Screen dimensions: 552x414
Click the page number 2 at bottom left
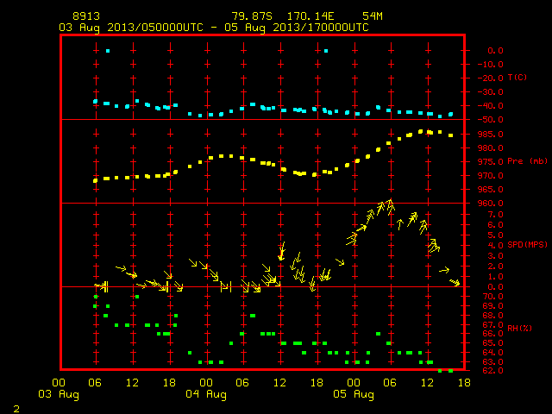click(x=16, y=409)
